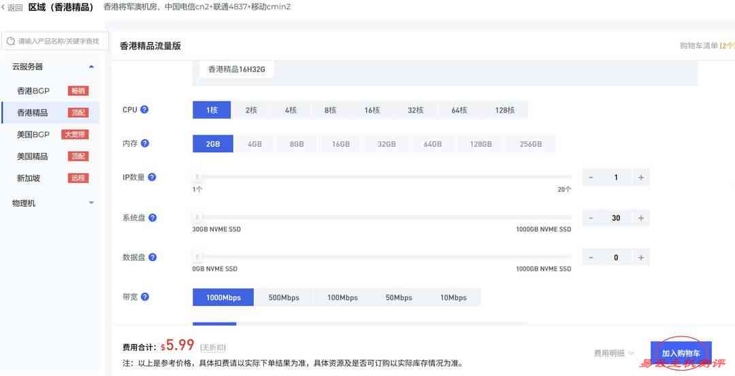Select 1核 CPU option

tap(212, 110)
